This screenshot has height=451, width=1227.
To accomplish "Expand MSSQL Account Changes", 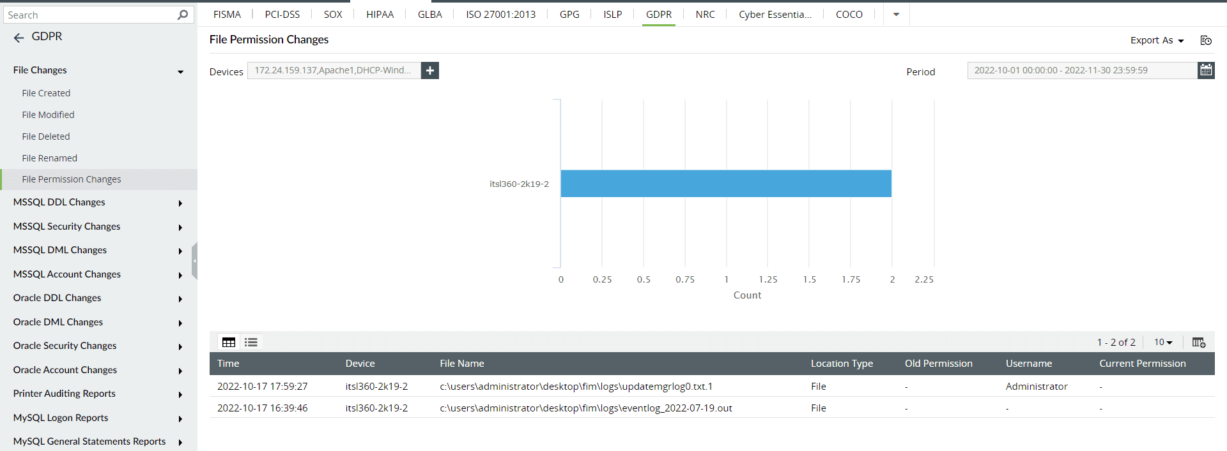I will [181, 276].
